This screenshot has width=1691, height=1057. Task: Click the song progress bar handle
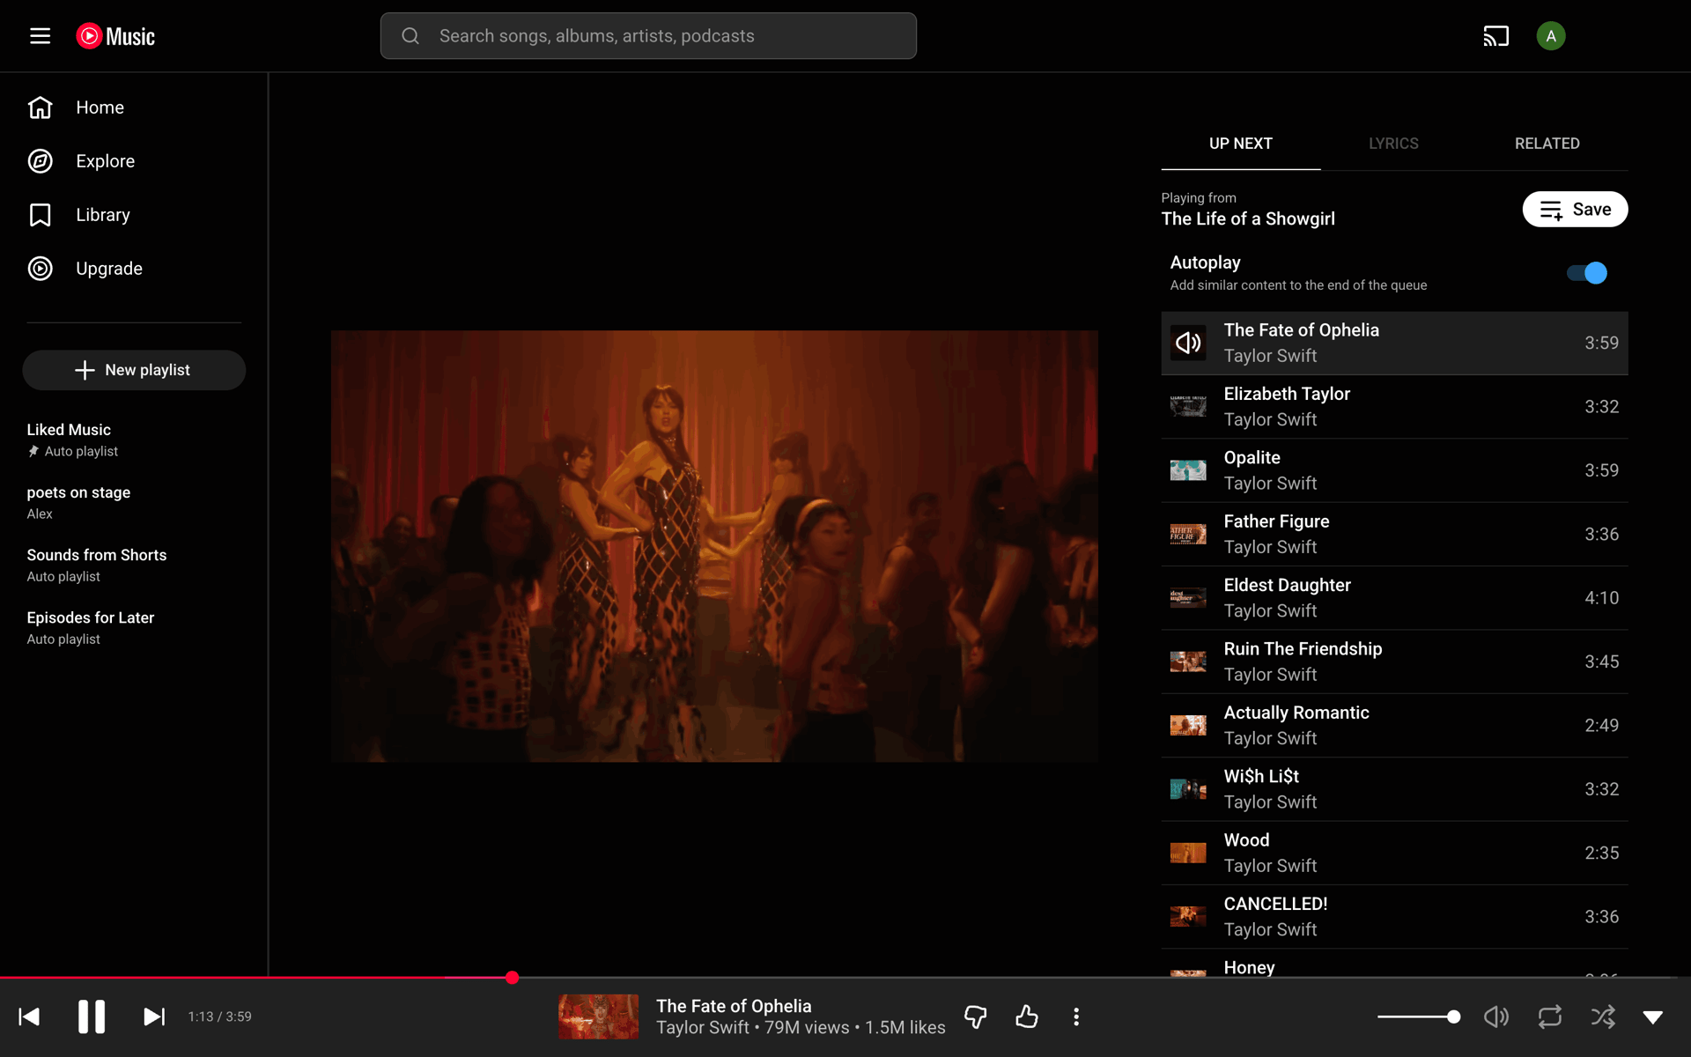tap(513, 978)
